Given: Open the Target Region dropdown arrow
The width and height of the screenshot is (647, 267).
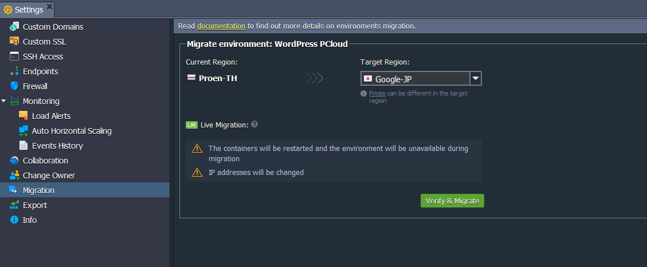Looking at the screenshot, I should pos(476,78).
